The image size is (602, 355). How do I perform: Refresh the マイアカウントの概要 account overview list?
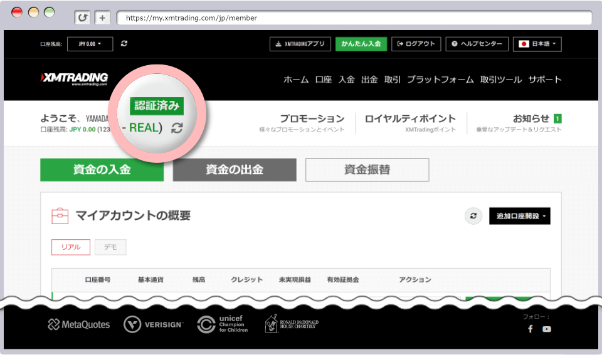(x=473, y=216)
